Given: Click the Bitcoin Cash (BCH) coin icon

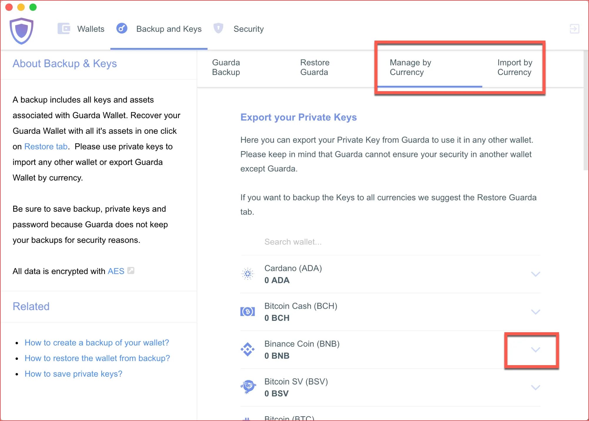Looking at the screenshot, I should tap(247, 311).
